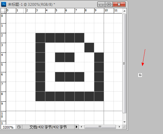Click the Photoshop Ps icon in title bar
The image size is (163, 134).
[4, 4]
